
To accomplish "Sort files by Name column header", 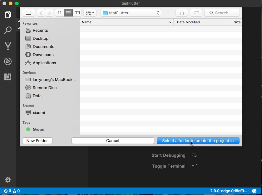I will [127, 22].
